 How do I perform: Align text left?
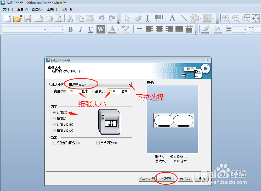(149, 29)
